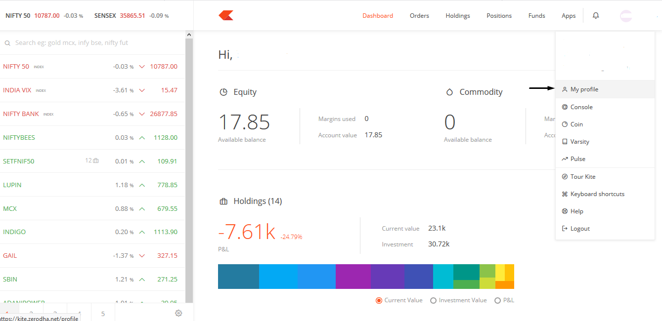Switch to marketwatch page 5
Image resolution: width=662 pixels, height=321 pixels.
[103, 313]
